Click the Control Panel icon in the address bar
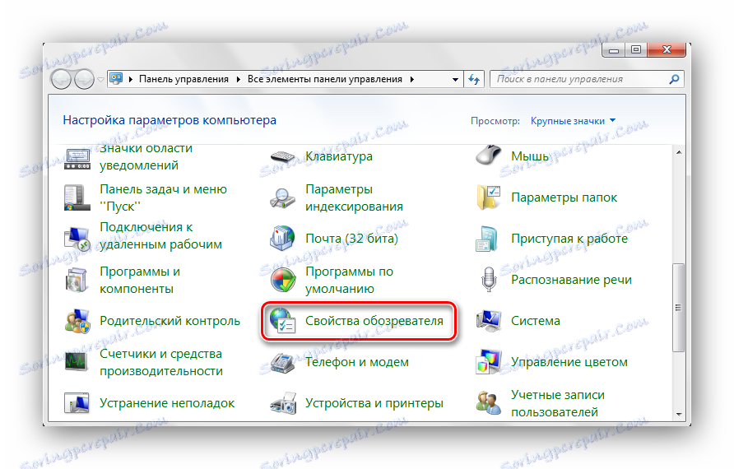This screenshot has height=469, width=734. [x=116, y=79]
